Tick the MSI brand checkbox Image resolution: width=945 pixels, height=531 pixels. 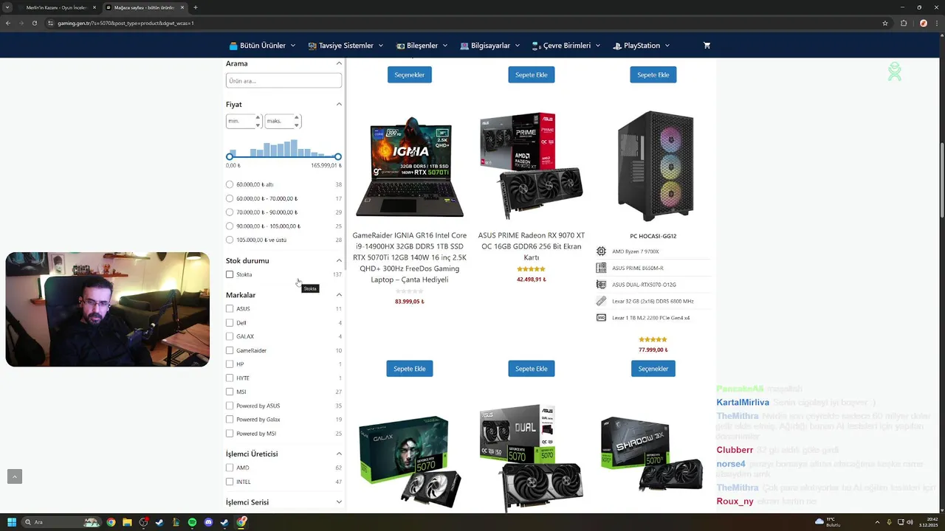(x=230, y=392)
